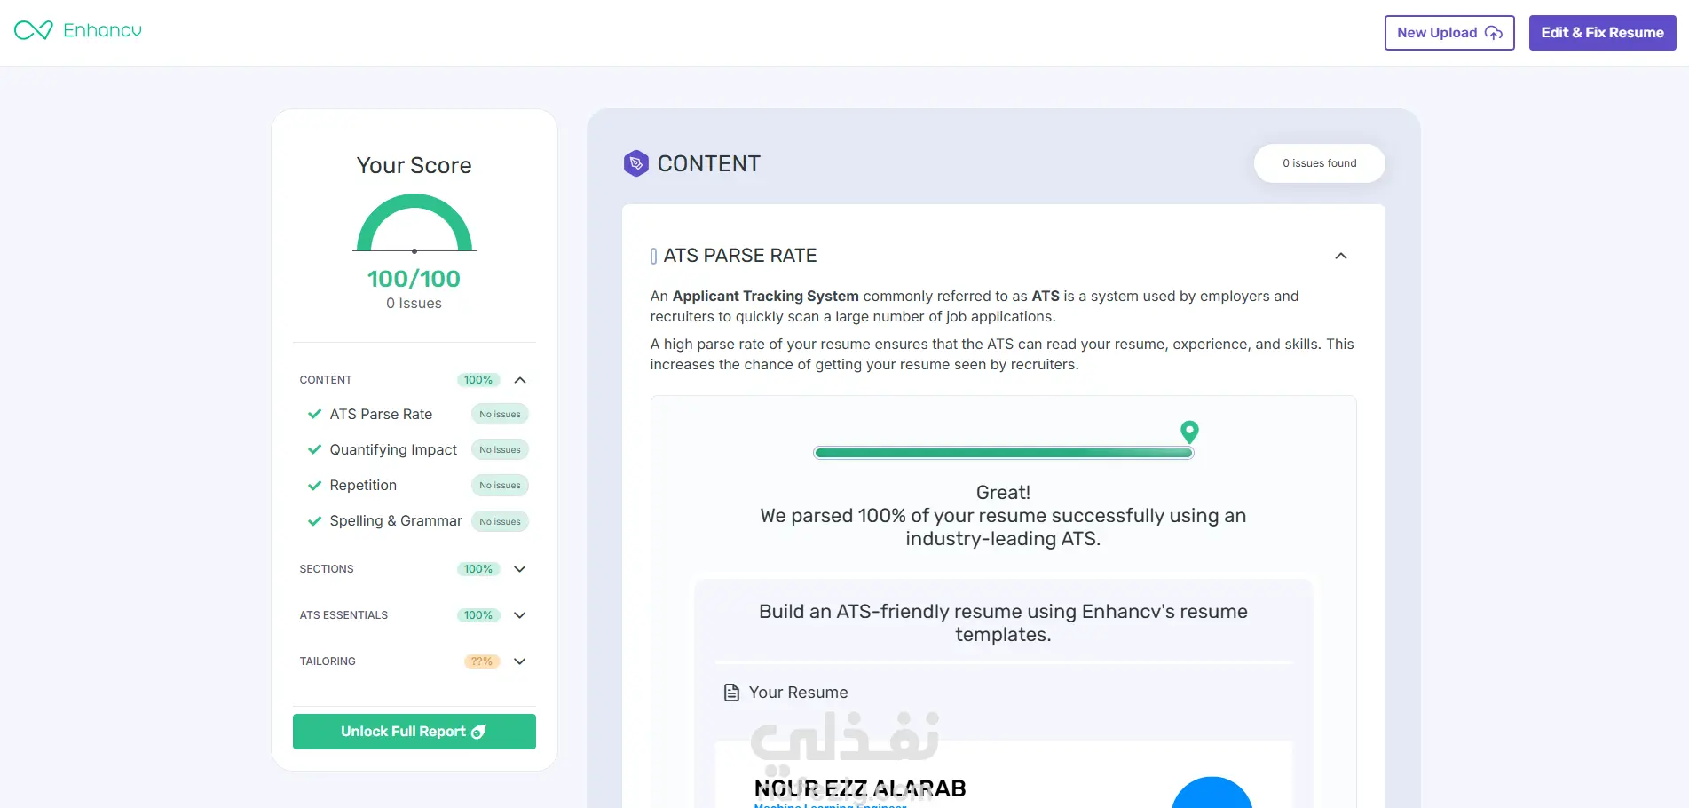Click the check icon next to Repetition
The width and height of the screenshot is (1689, 808).
point(314,486)
